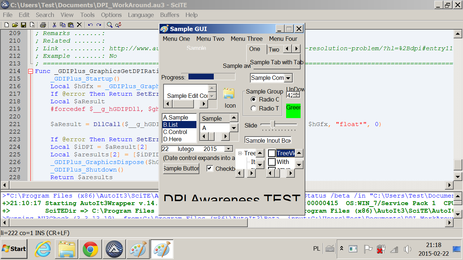Click into the Sample Input Box field
This screenshot has height=260, width=463.
point(268,140)
